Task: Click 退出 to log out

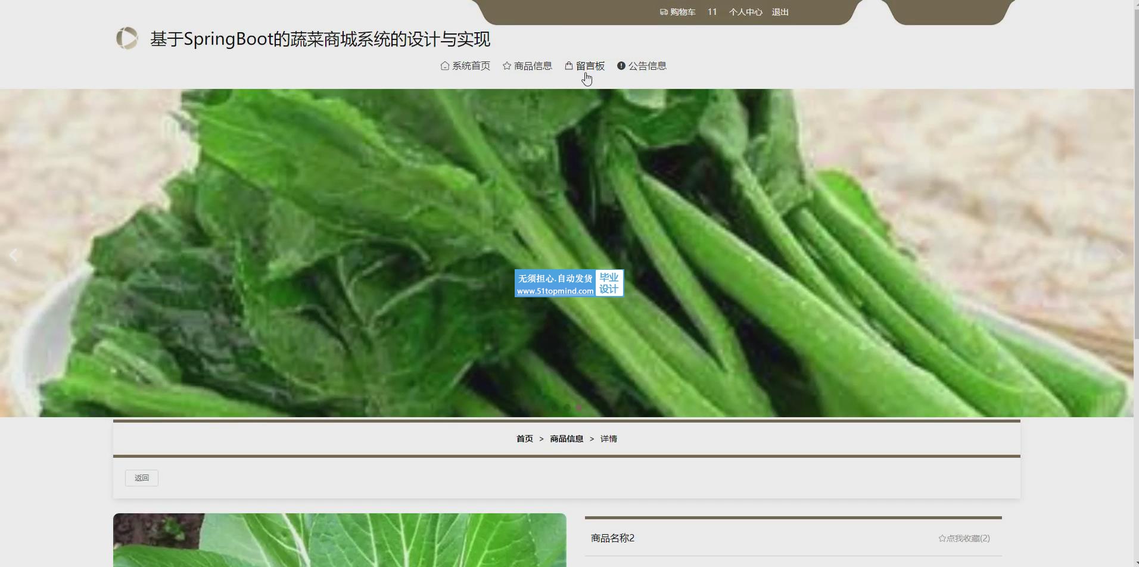Action: 780,12
